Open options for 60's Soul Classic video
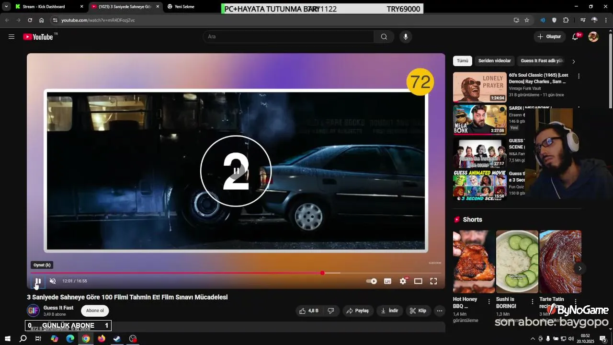The width and height of the screenshot is (613, 345). pyautogui.click(x=579, y=76)
